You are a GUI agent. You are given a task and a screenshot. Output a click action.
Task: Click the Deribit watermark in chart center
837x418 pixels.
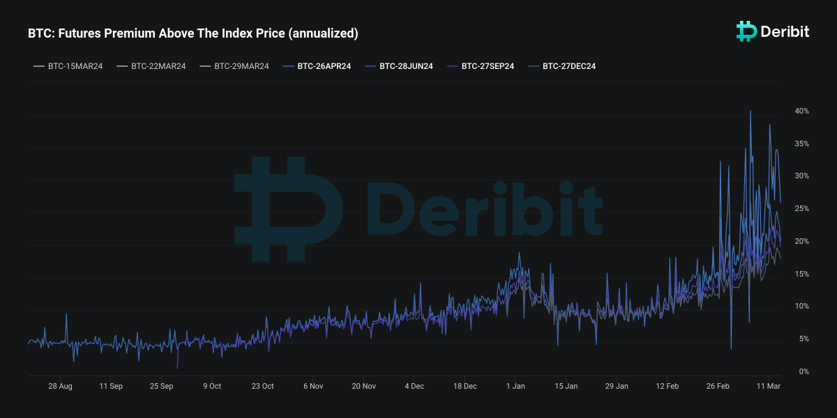tap(418, 209)
